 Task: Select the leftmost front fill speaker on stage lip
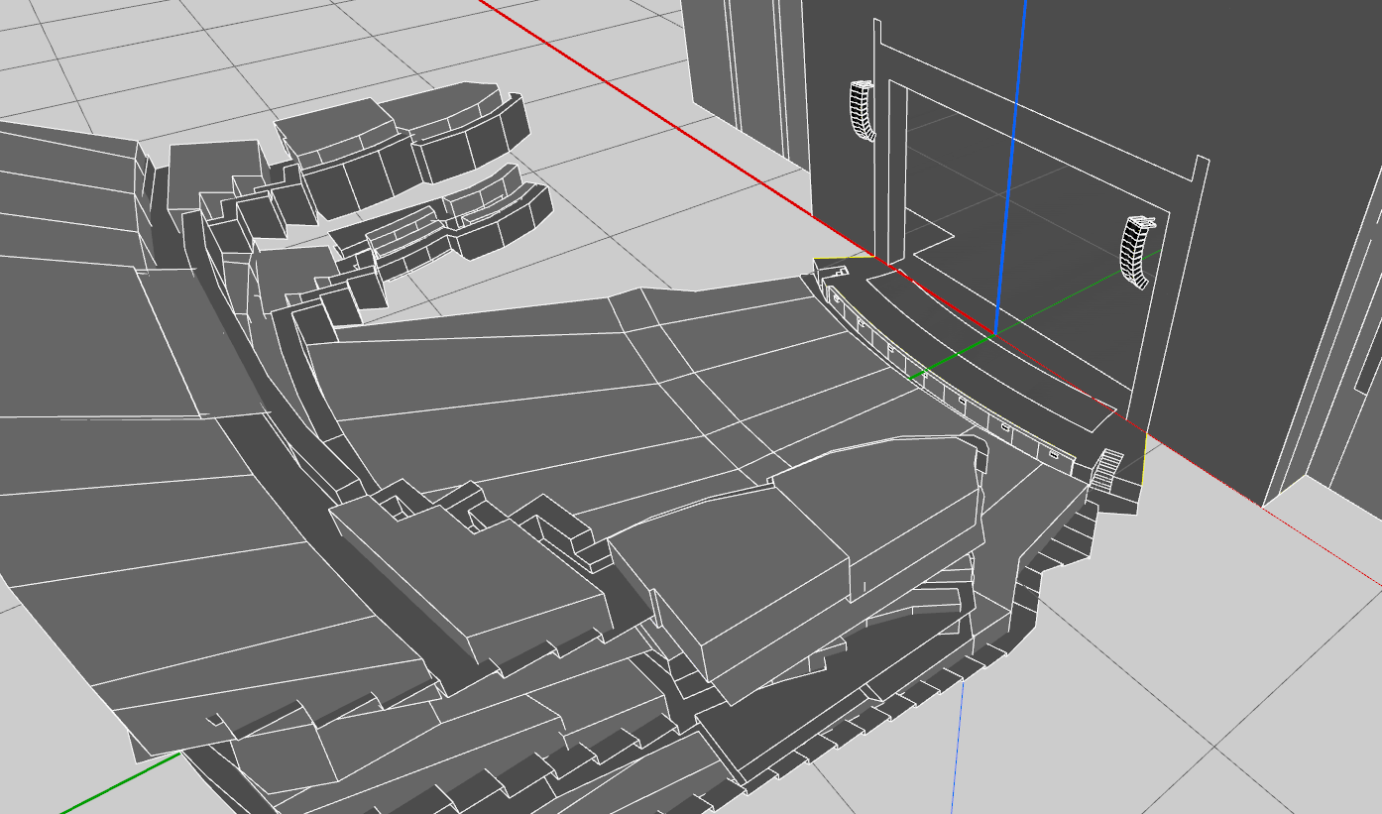[839, 296]
